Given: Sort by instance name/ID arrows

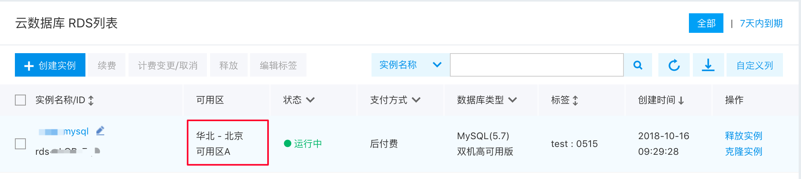Looking at the screenshot, I should click(x=91, y=100).
